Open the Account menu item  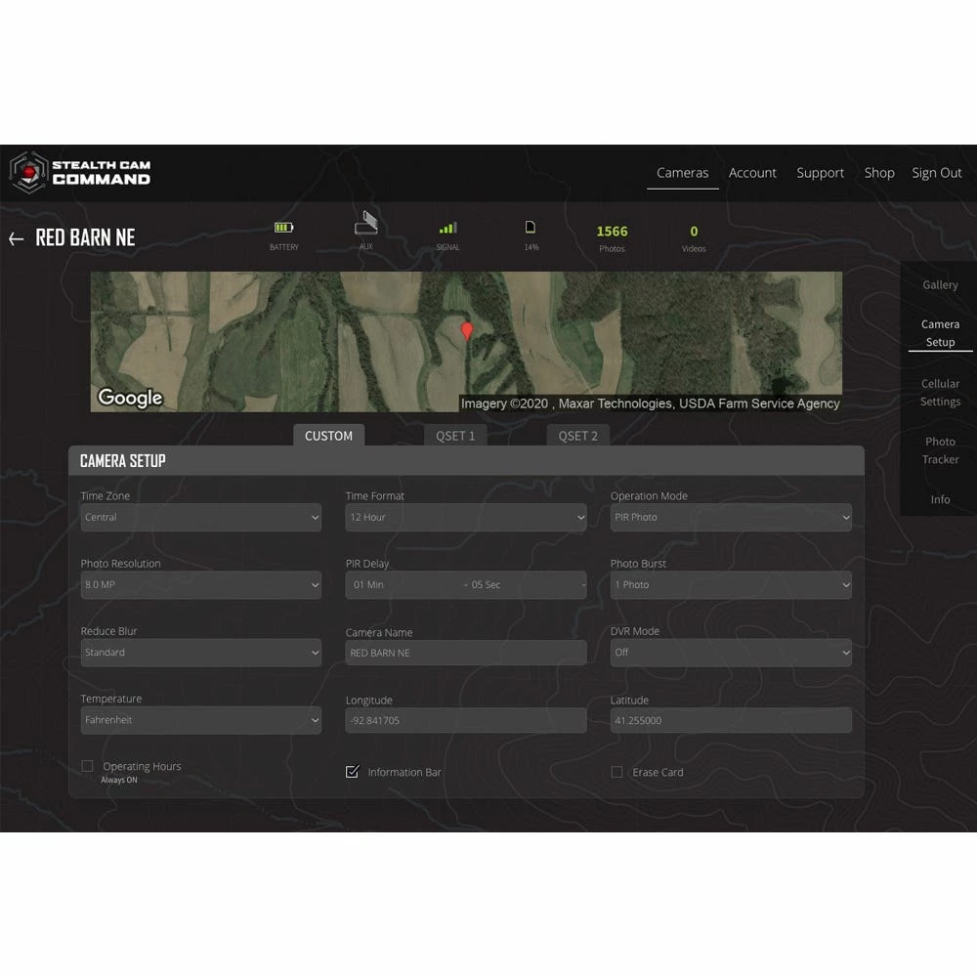click(752, 173)
